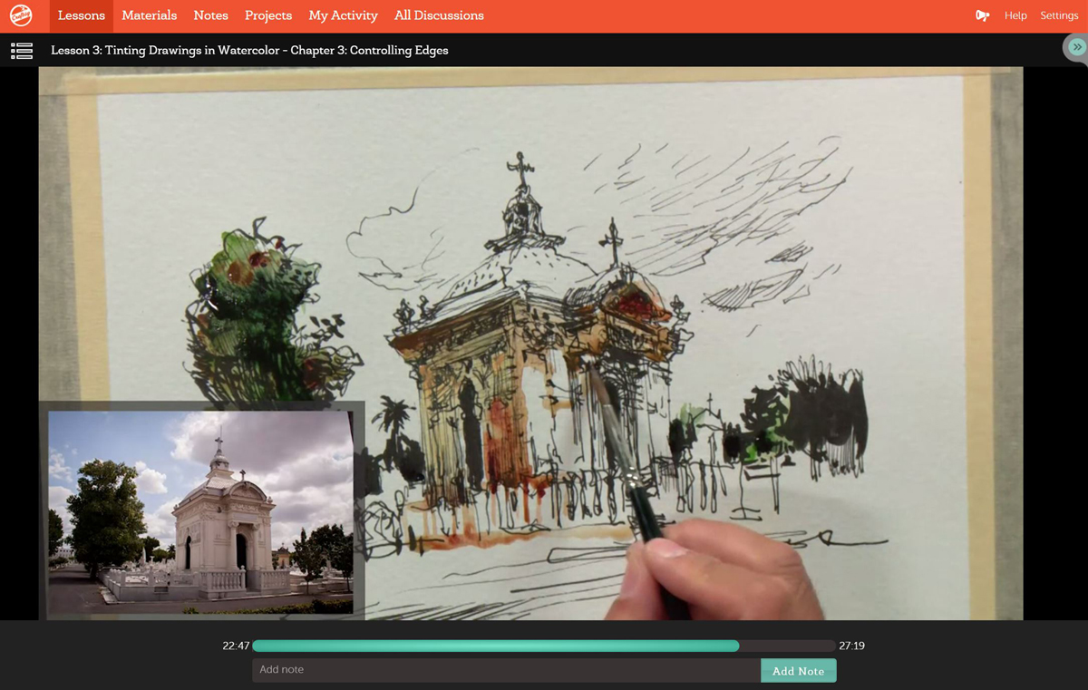Click the Sketchbook Skool logo

click(x=22, y=15)
